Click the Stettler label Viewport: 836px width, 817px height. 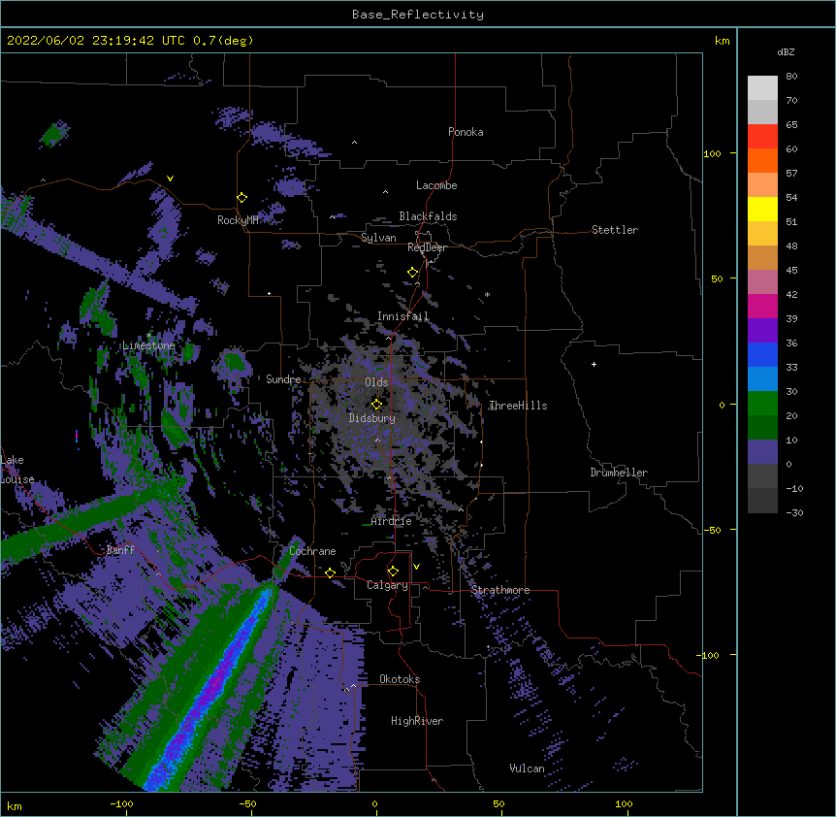pos(615,230)
